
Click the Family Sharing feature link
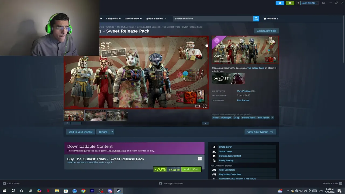coord(226,160)
